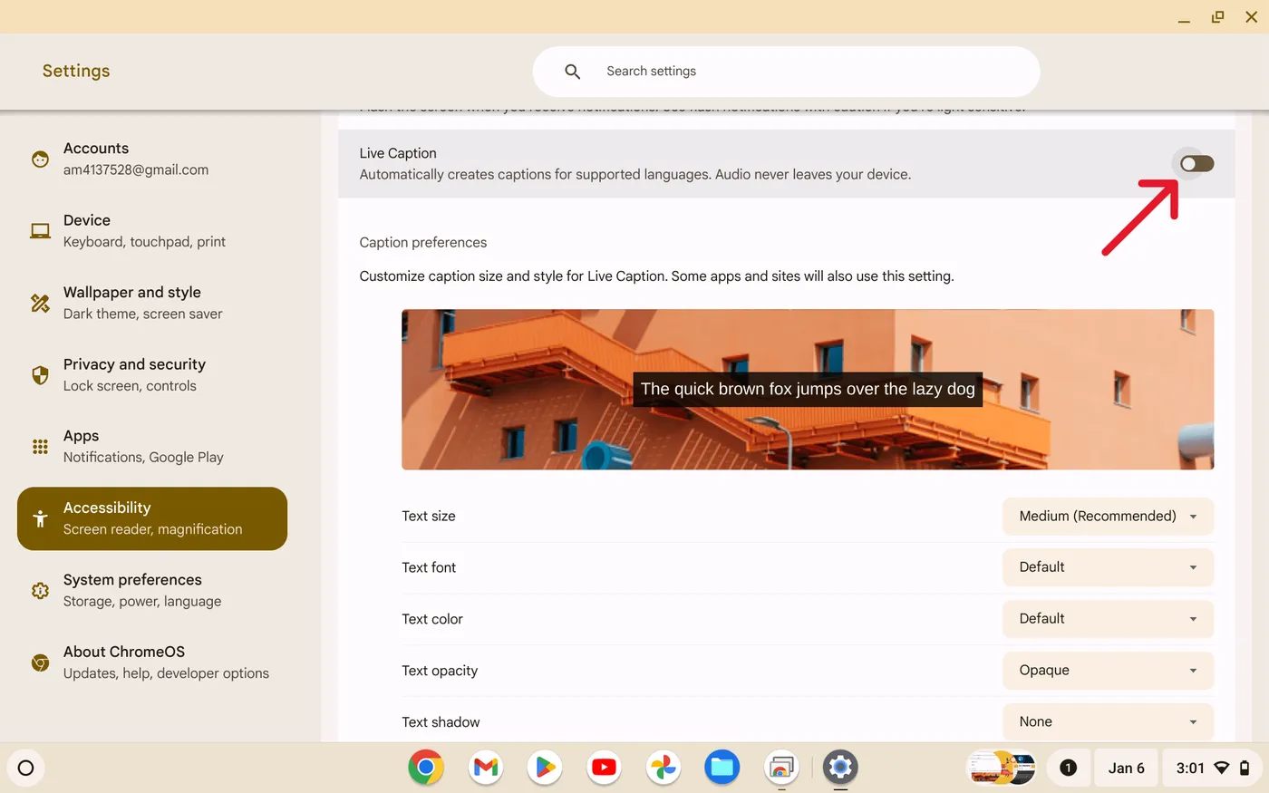Open the launcher circle button
The height and width of the screenshot is (793, 1269).
[x=26, y=769]
